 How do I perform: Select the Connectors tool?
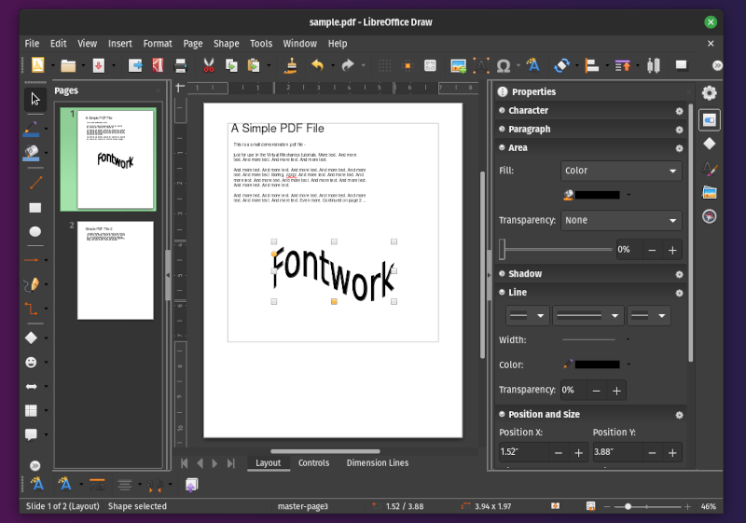[32, 309]
